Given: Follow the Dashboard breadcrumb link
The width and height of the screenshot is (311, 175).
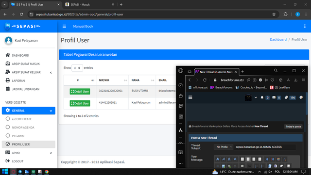Looking at the screenshot, I should click(x=278, y=40).
